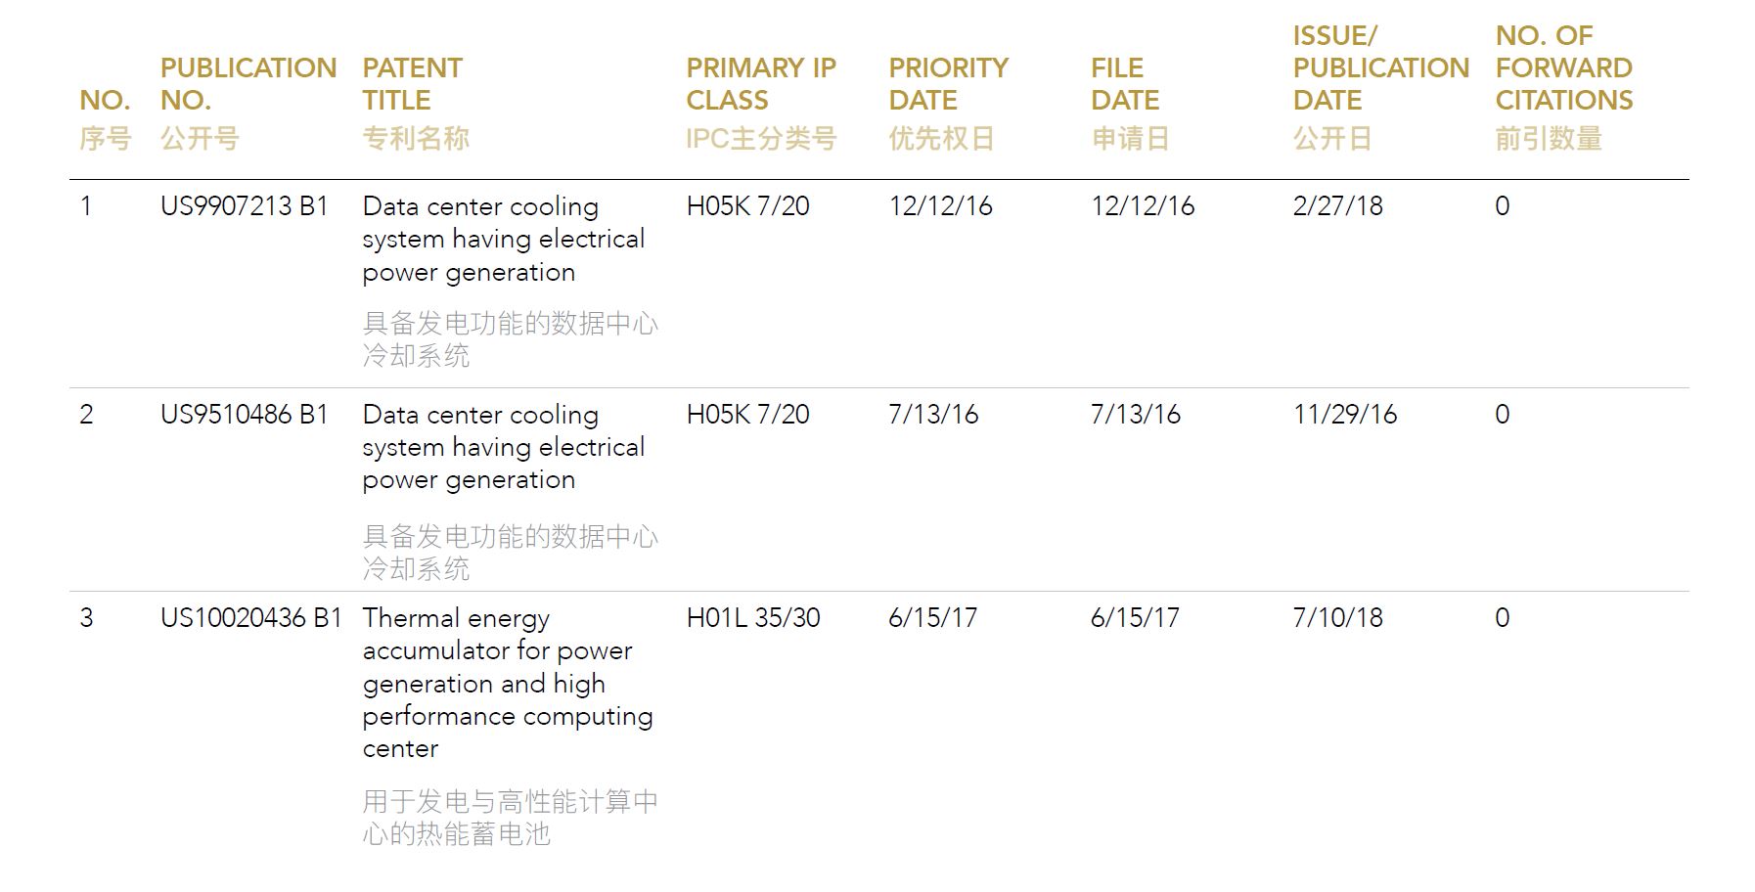This screenshot has width=1755, height=892.
Task: Click the 6/15/17 priority date cell
Action: [932, 618]
